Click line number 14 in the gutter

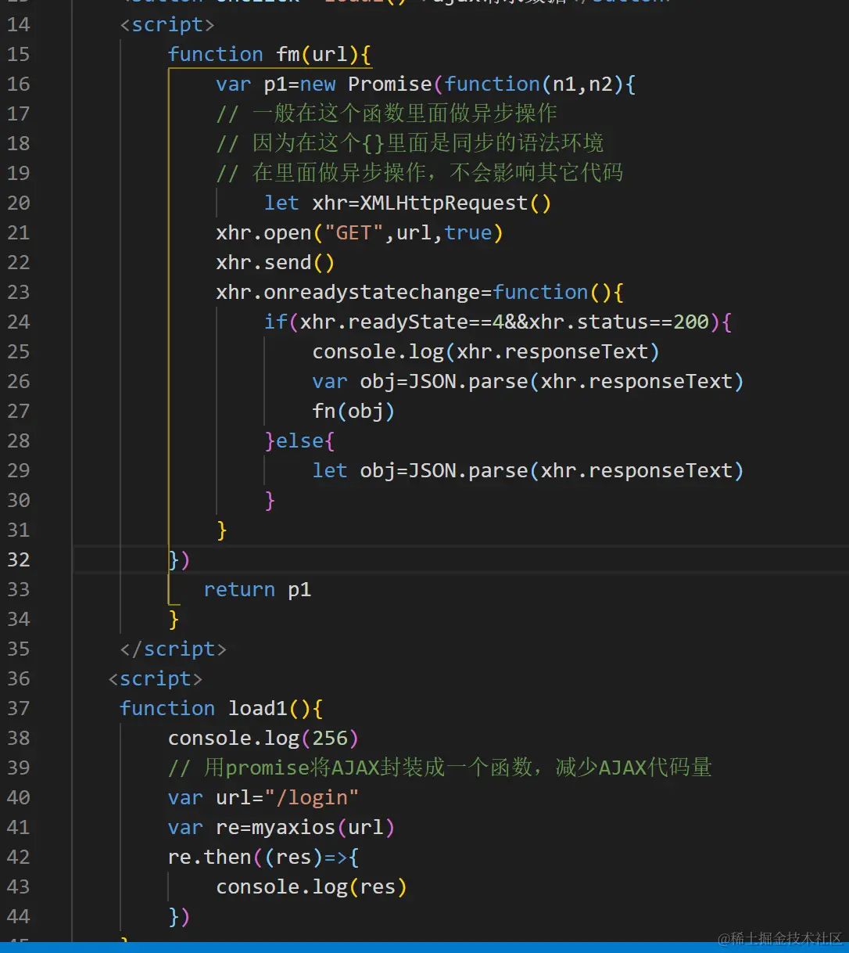tap(19, 24)
